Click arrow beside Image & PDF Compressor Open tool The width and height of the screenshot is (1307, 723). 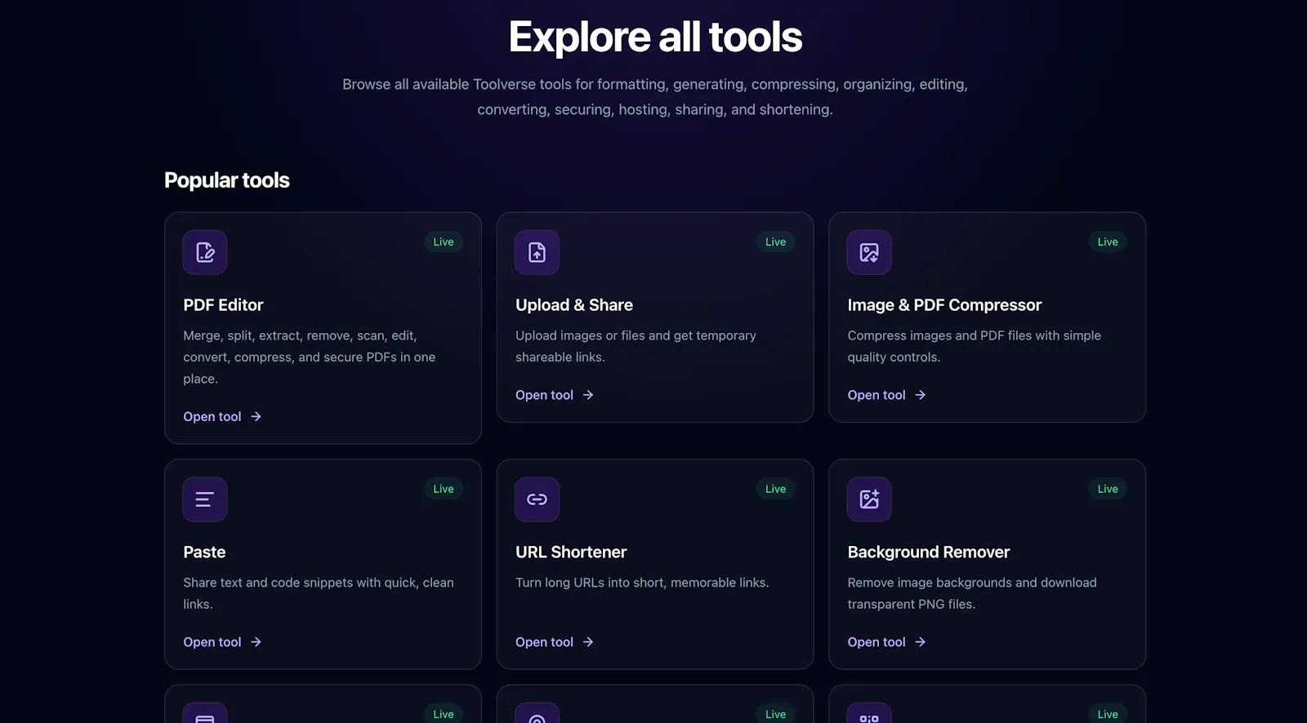click(920, 395)
